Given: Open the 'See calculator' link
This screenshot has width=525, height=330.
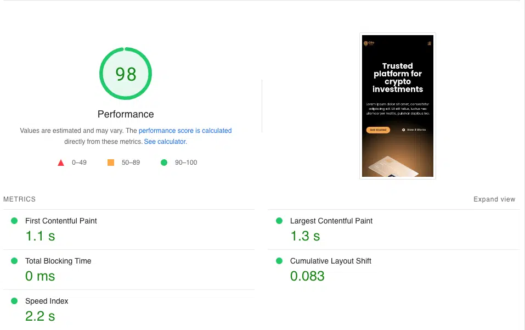Looking at the screenshot, I should pyautogui.click(x=165, y=142).
